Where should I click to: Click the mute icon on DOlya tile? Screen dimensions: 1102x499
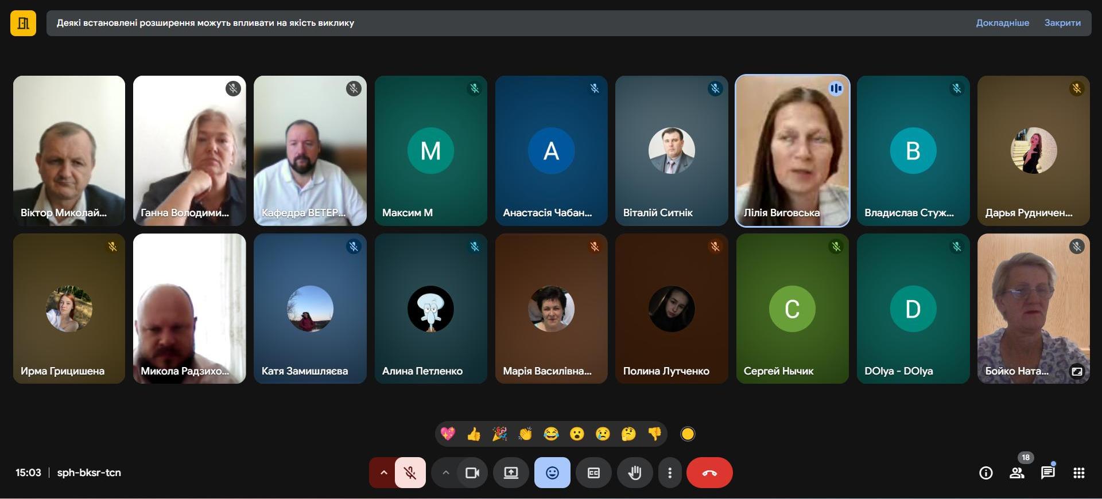point(957,247)
